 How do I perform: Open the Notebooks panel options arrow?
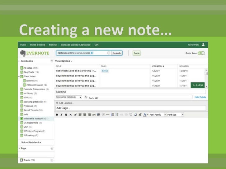pyautogui.click(x=52, y=61)
